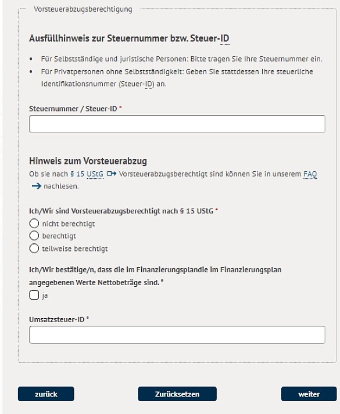Click into the Steuernummer / Steuer-ID field
Viewport: 340px width, 414px height.
pos(177,124)
